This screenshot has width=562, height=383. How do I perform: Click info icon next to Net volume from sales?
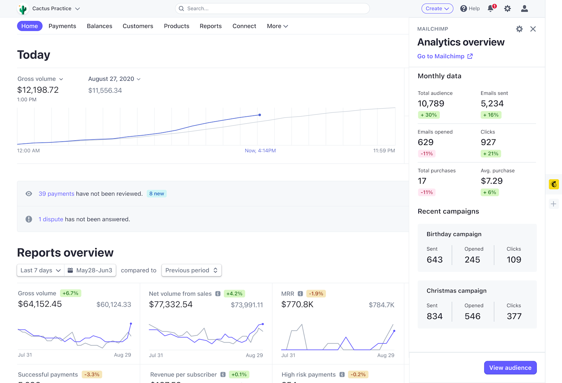(218, 293)
